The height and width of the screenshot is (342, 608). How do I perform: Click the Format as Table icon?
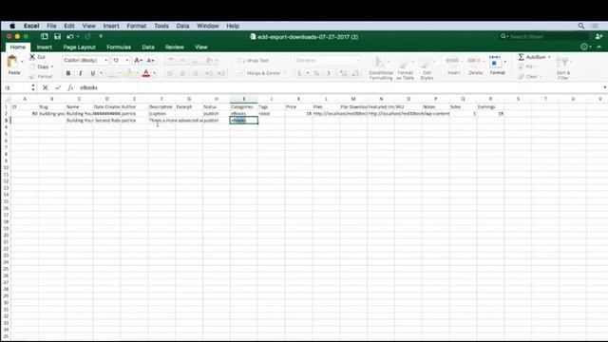pos(405,63)
